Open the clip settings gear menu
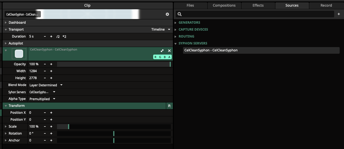Image resolution: width=344 pixels, height=149 pixels. tap(167, 14)
